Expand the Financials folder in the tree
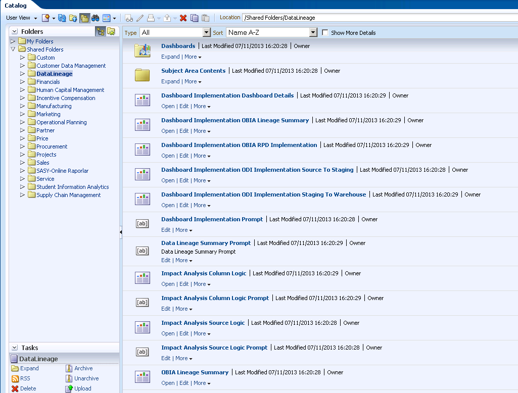 click(x=22, y=81)
